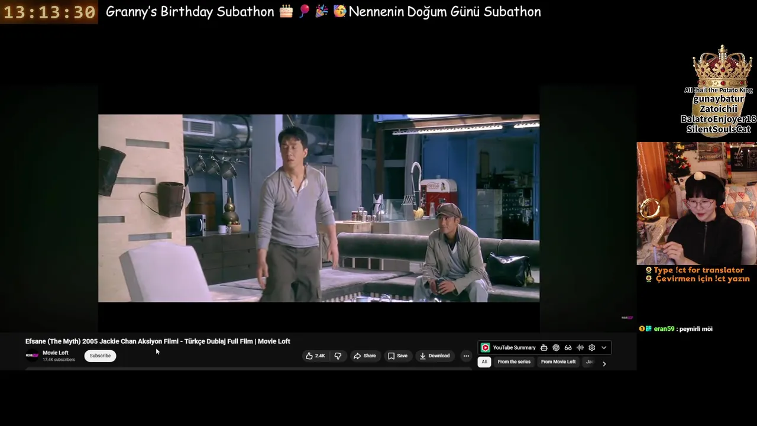Screen dimensions: 757x426
Task: Select the All filter chip
Action: (x=484, y=362)
